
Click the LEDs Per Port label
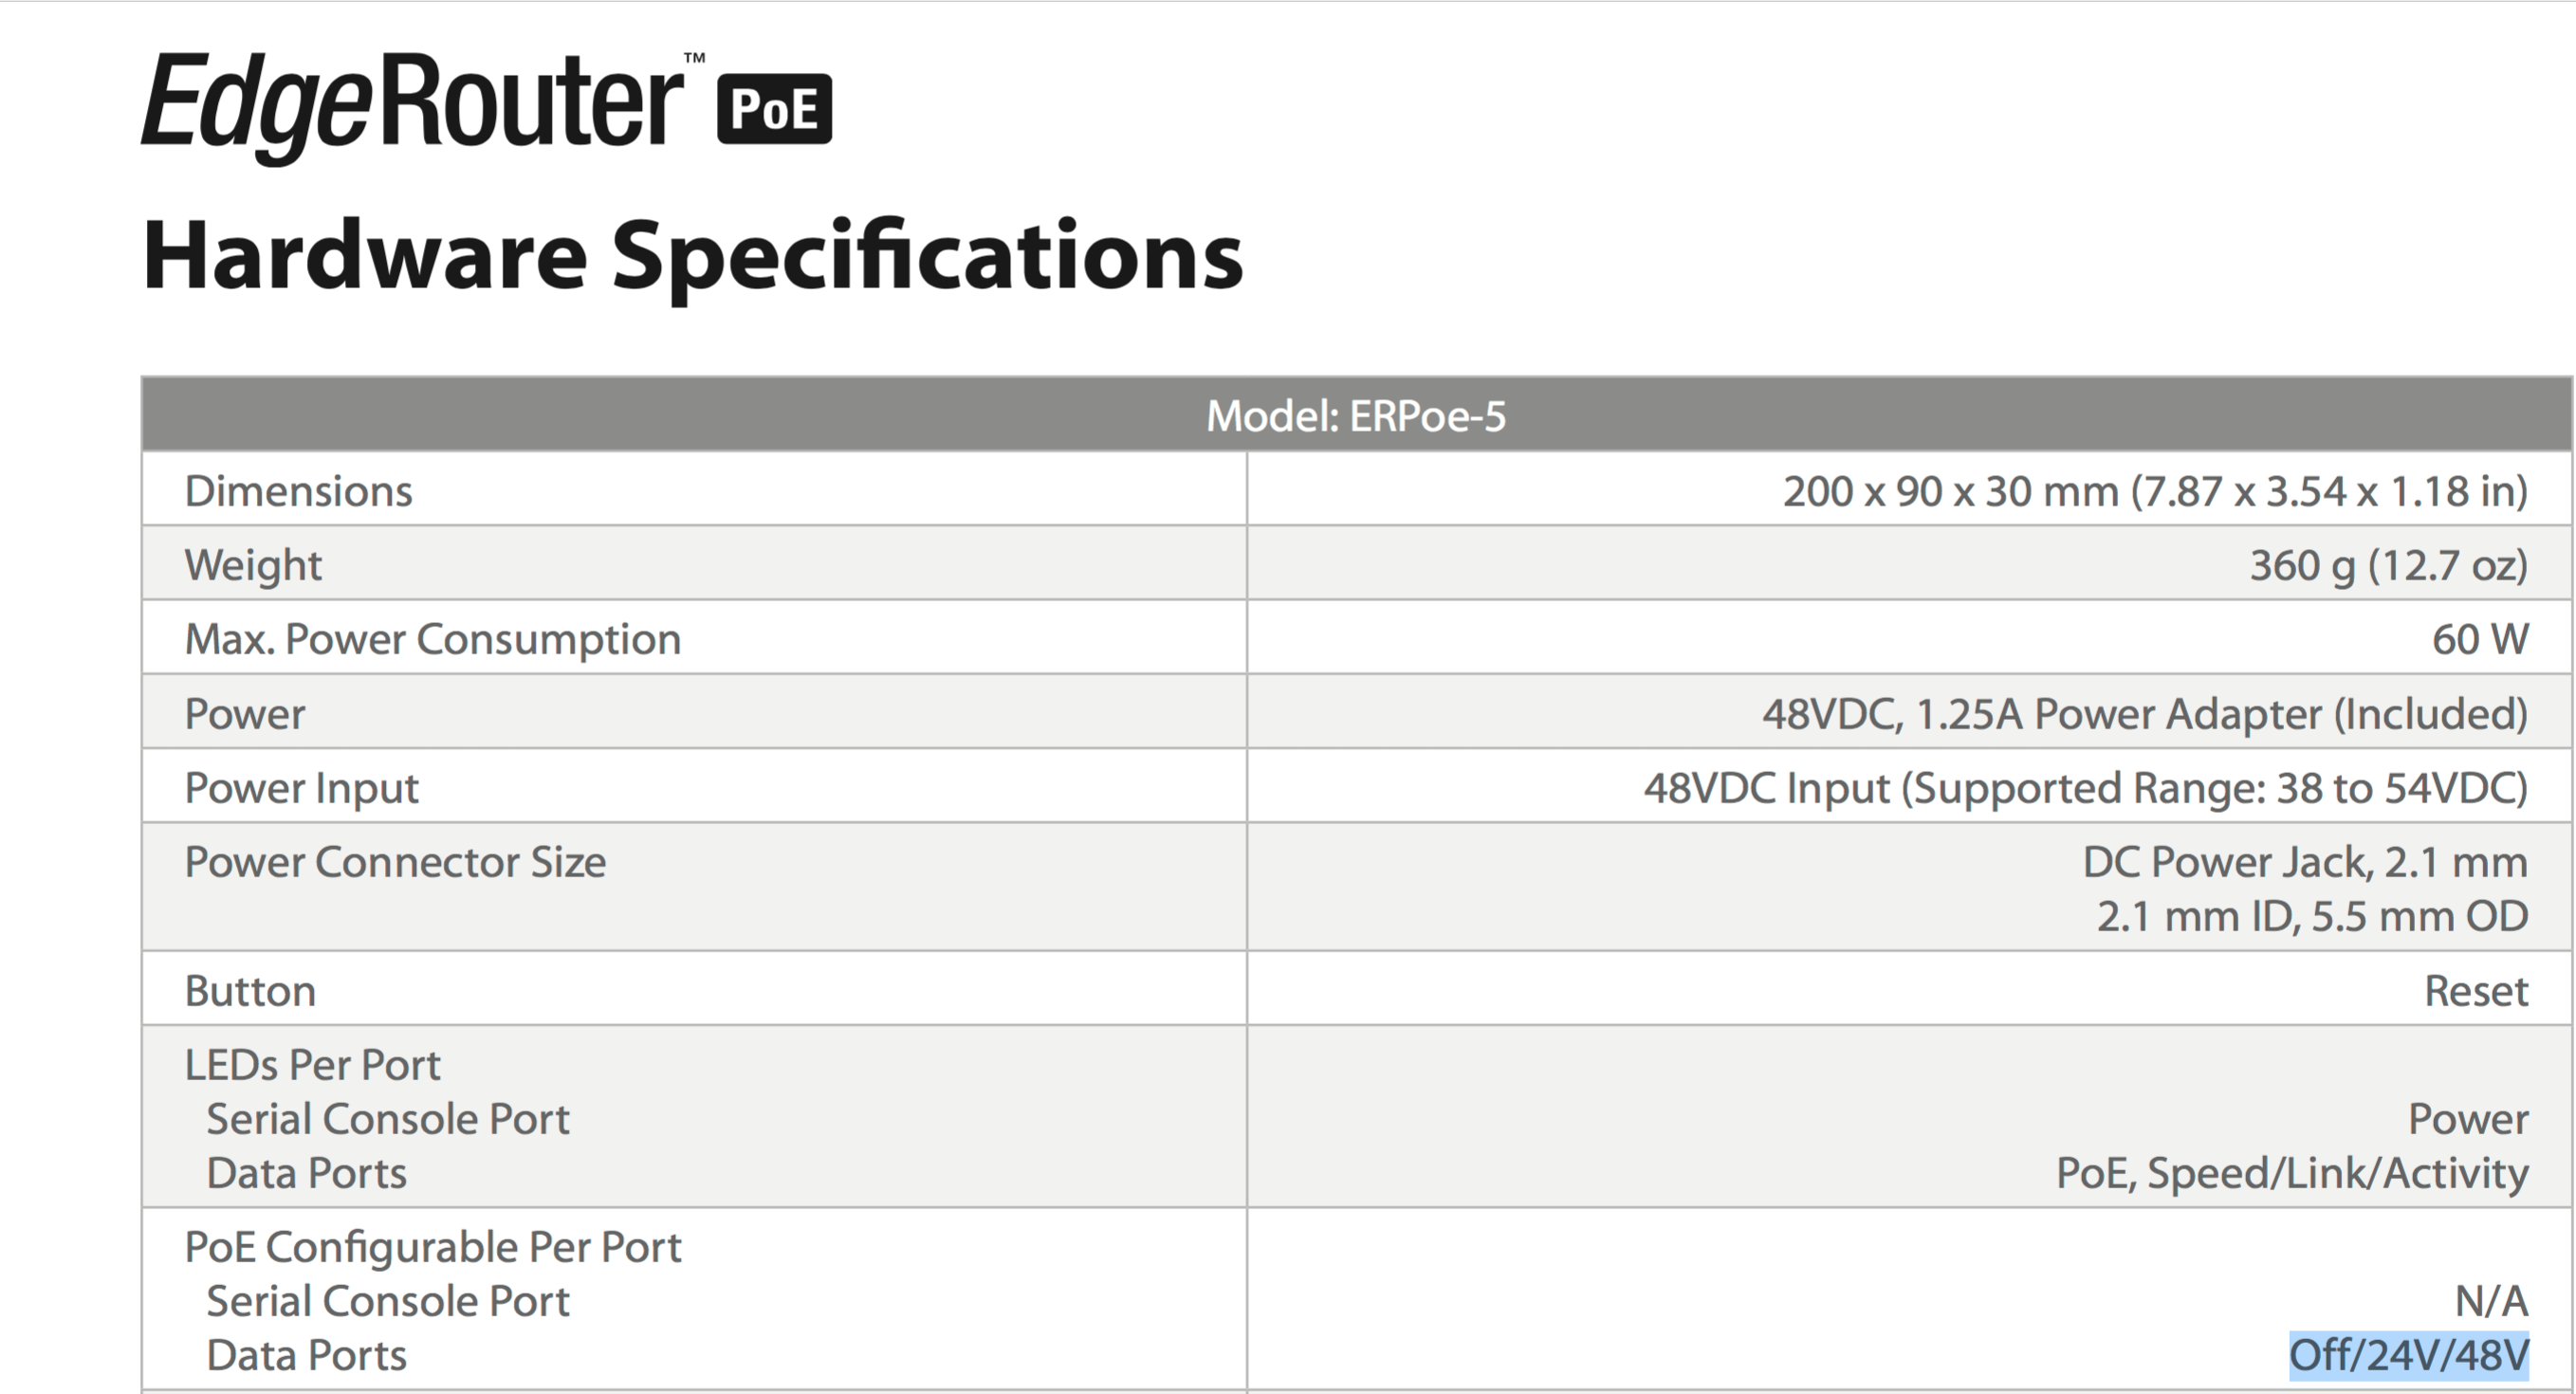(x=312, y=1065)
